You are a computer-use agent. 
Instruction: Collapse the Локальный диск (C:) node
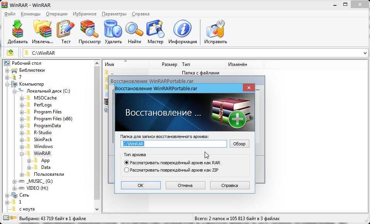tap(15, 91)
